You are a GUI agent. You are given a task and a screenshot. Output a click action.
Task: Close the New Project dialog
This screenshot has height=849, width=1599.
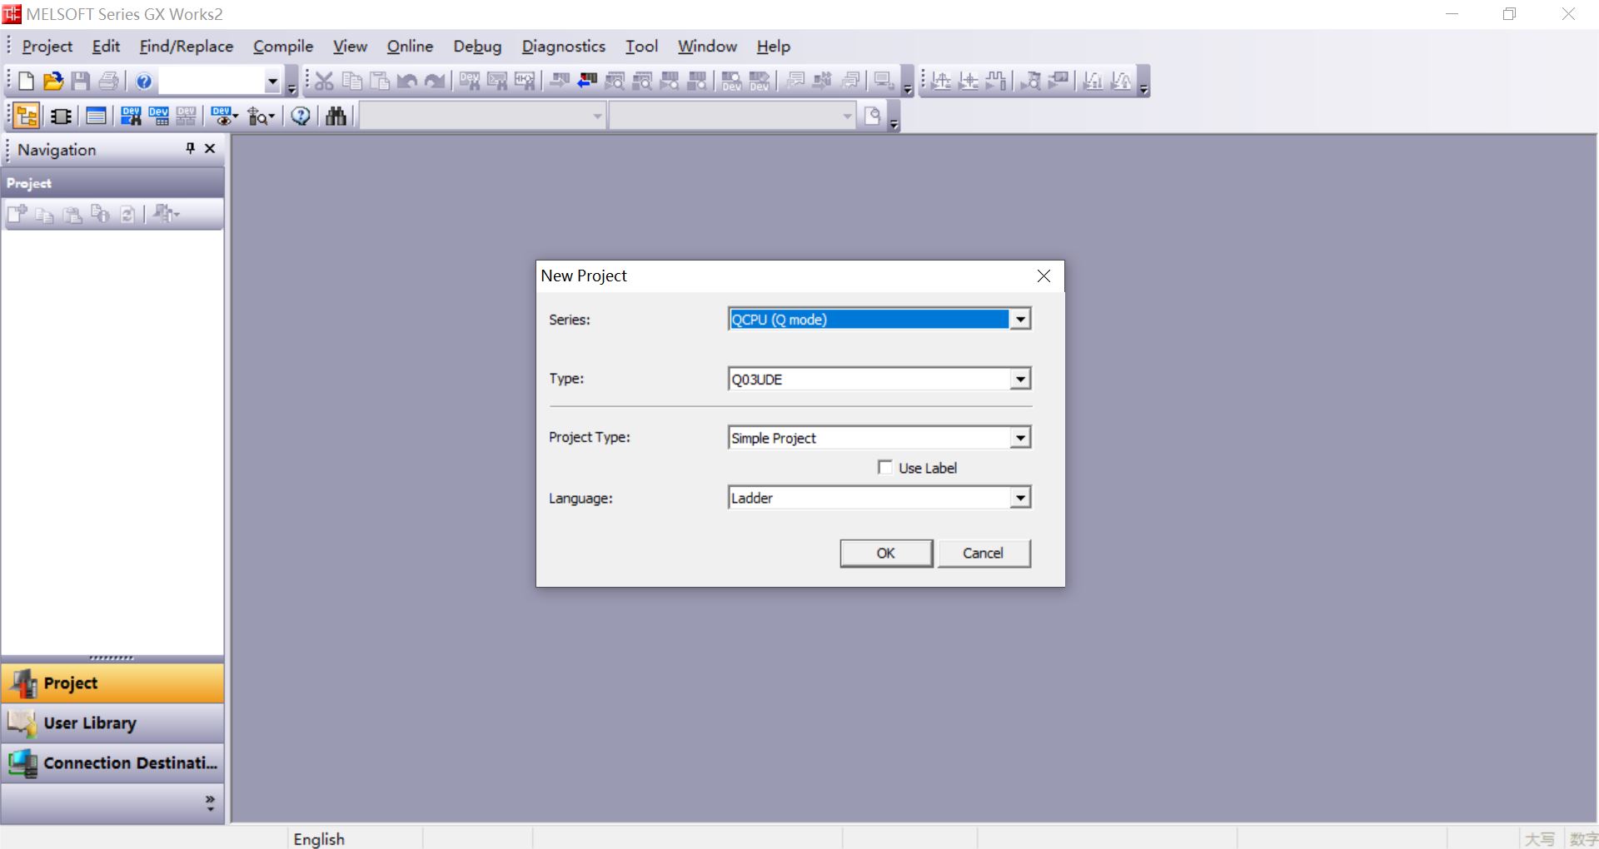(x=1044, y=276)
